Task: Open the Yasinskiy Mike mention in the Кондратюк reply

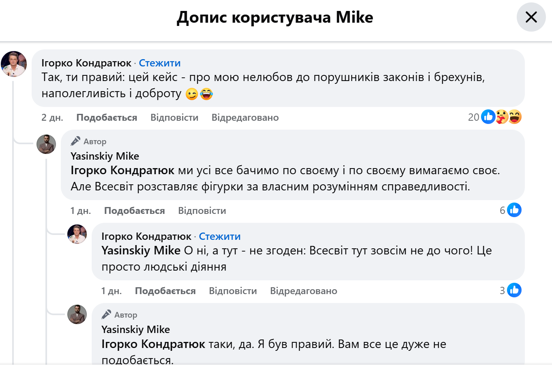Action: (x=141, y=251)
